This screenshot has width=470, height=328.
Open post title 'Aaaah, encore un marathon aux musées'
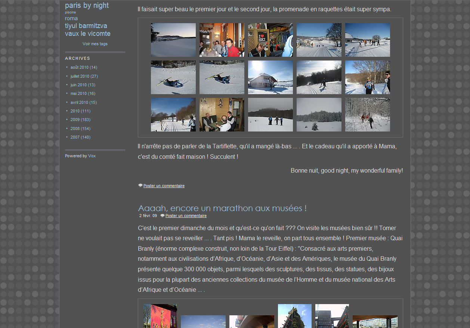pyautogui.click(x=222, y=208)
